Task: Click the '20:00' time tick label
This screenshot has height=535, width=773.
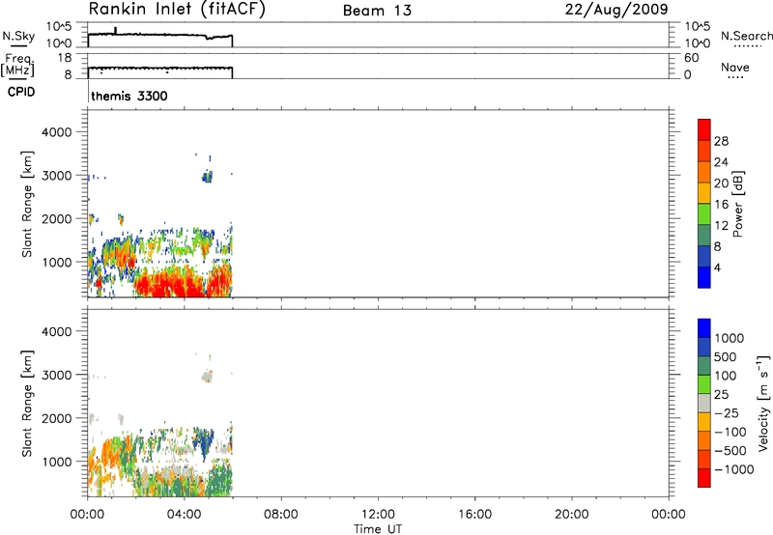Action: 571,515
